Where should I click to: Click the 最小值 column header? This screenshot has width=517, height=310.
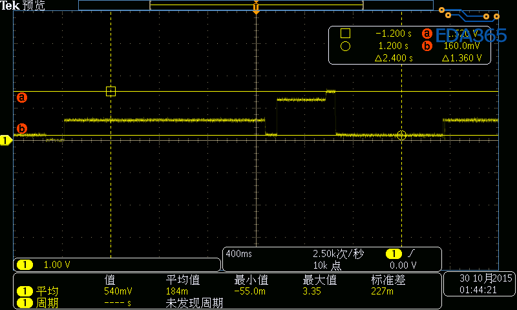[x=251, y=280]
